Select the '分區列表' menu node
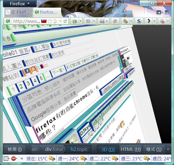The width and height of the screenshot is (174, 165). (x=32, y=95)
